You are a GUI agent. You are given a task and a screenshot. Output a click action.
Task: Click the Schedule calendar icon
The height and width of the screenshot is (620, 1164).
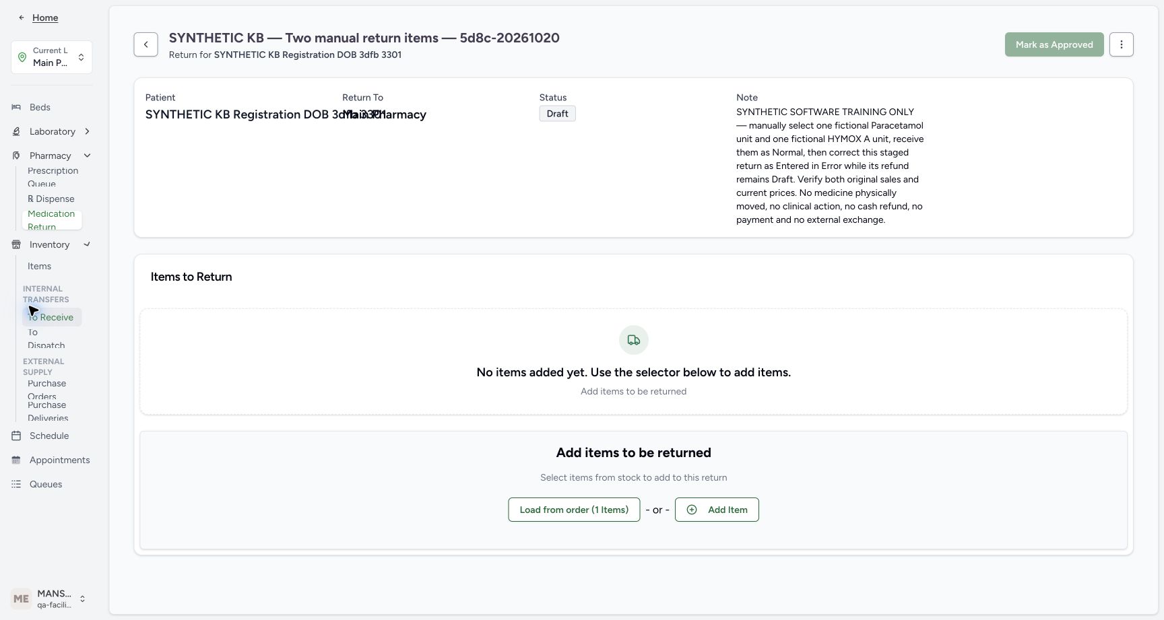coord(16,436)
